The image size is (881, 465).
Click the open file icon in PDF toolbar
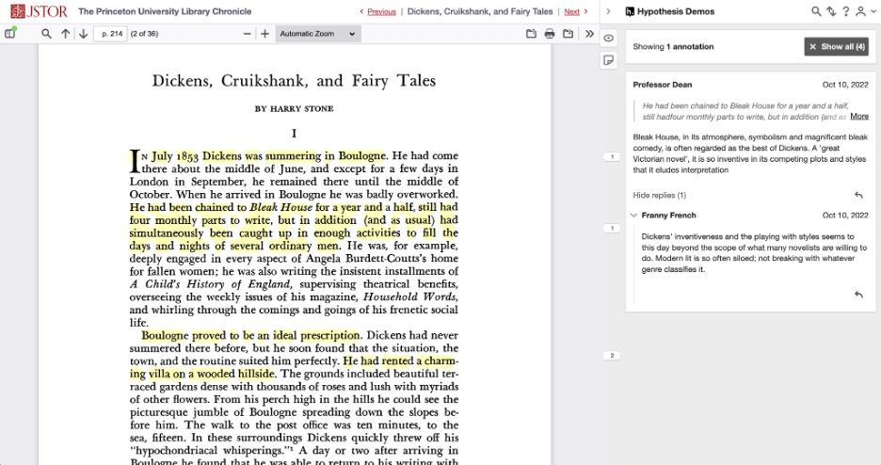[x=531, y=34]
